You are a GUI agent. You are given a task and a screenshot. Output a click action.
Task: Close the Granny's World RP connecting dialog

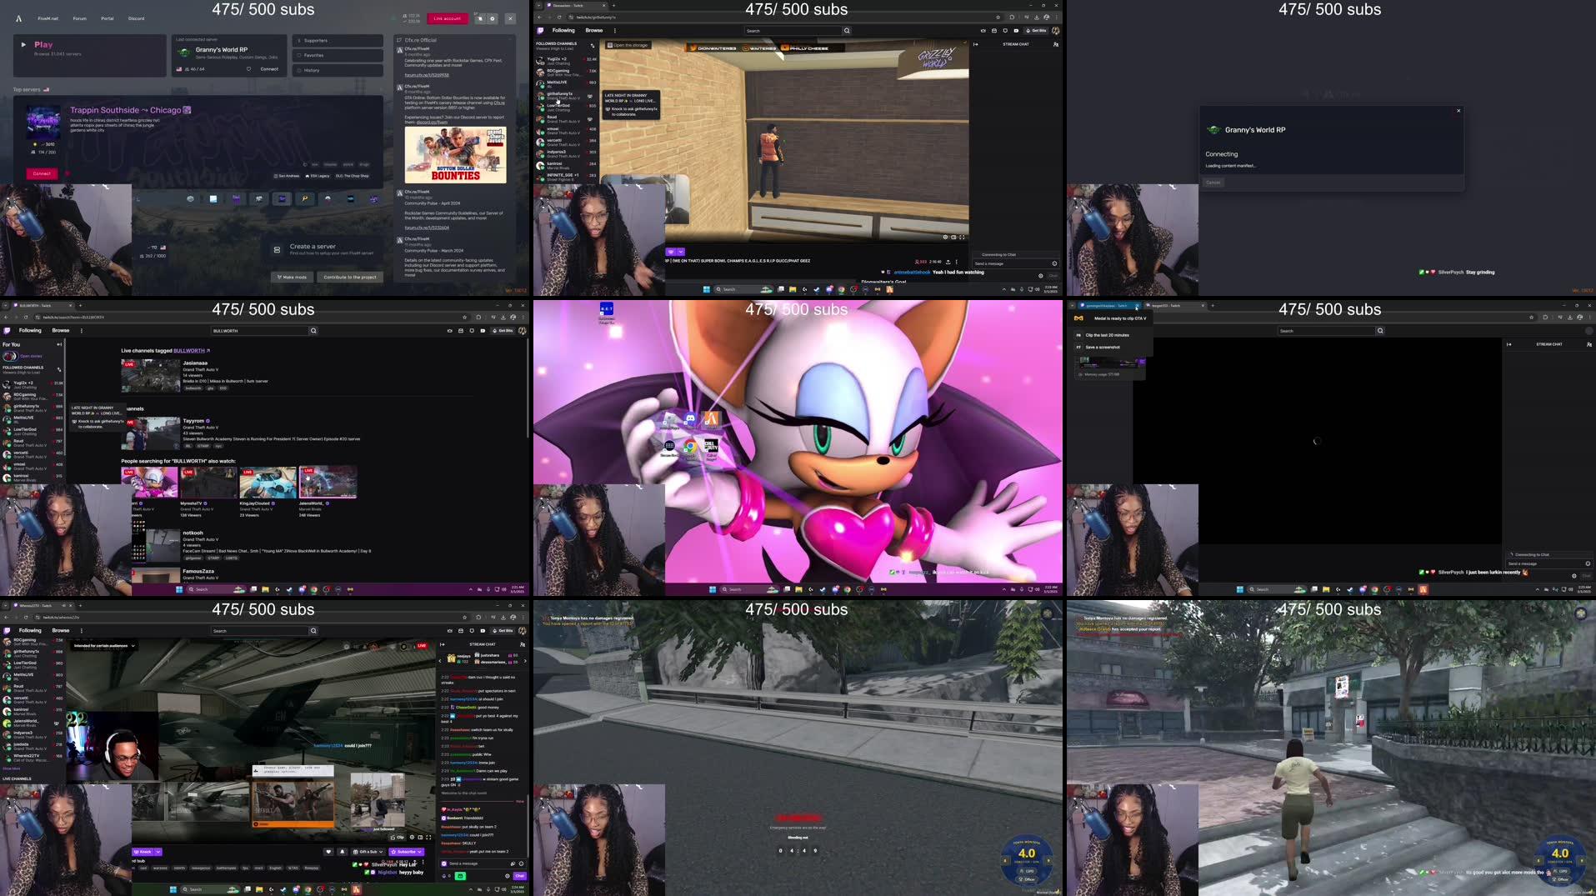pos(1458,111)
